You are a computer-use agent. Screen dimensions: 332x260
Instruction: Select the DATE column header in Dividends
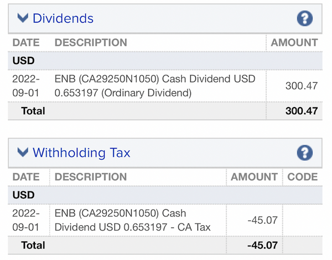coord(26,43)
